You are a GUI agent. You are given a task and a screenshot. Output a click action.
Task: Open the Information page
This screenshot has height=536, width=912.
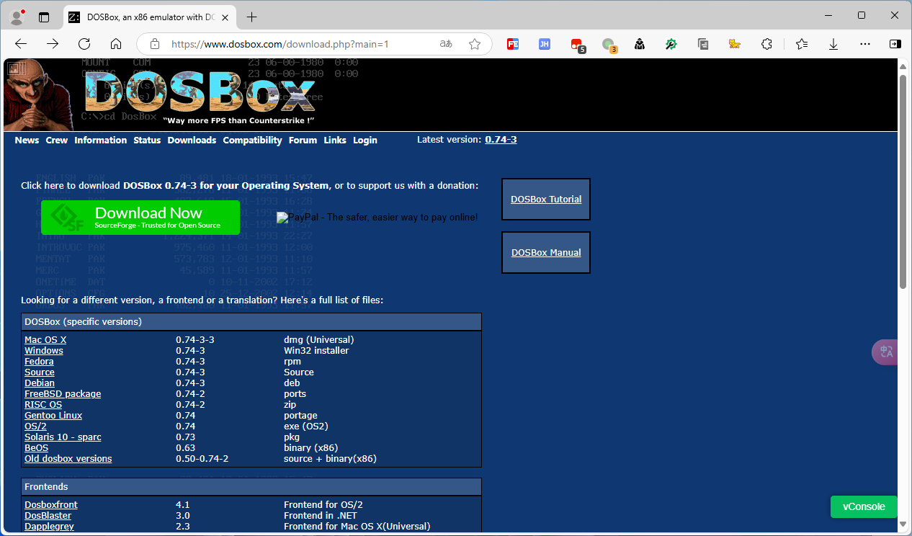101,140
